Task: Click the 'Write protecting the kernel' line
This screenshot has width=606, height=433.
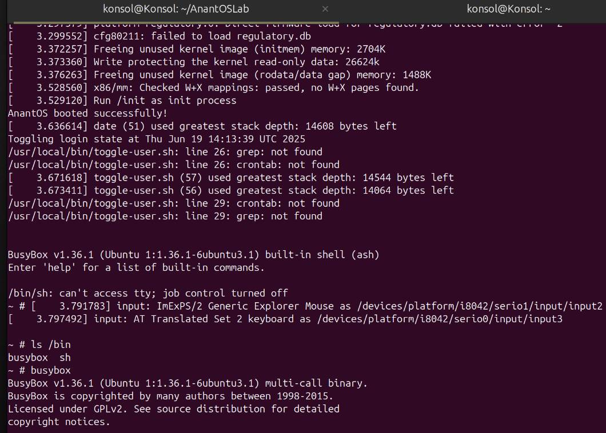Action: click(194, 62)
